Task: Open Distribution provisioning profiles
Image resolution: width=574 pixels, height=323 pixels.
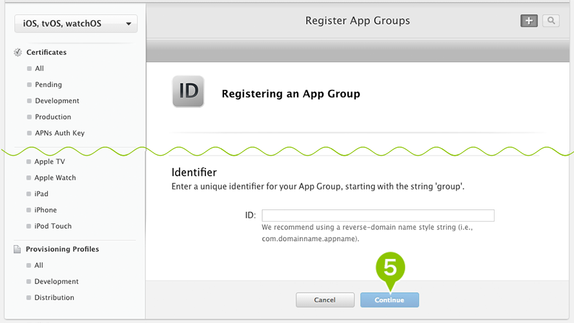Action: [x=54, y=297]
